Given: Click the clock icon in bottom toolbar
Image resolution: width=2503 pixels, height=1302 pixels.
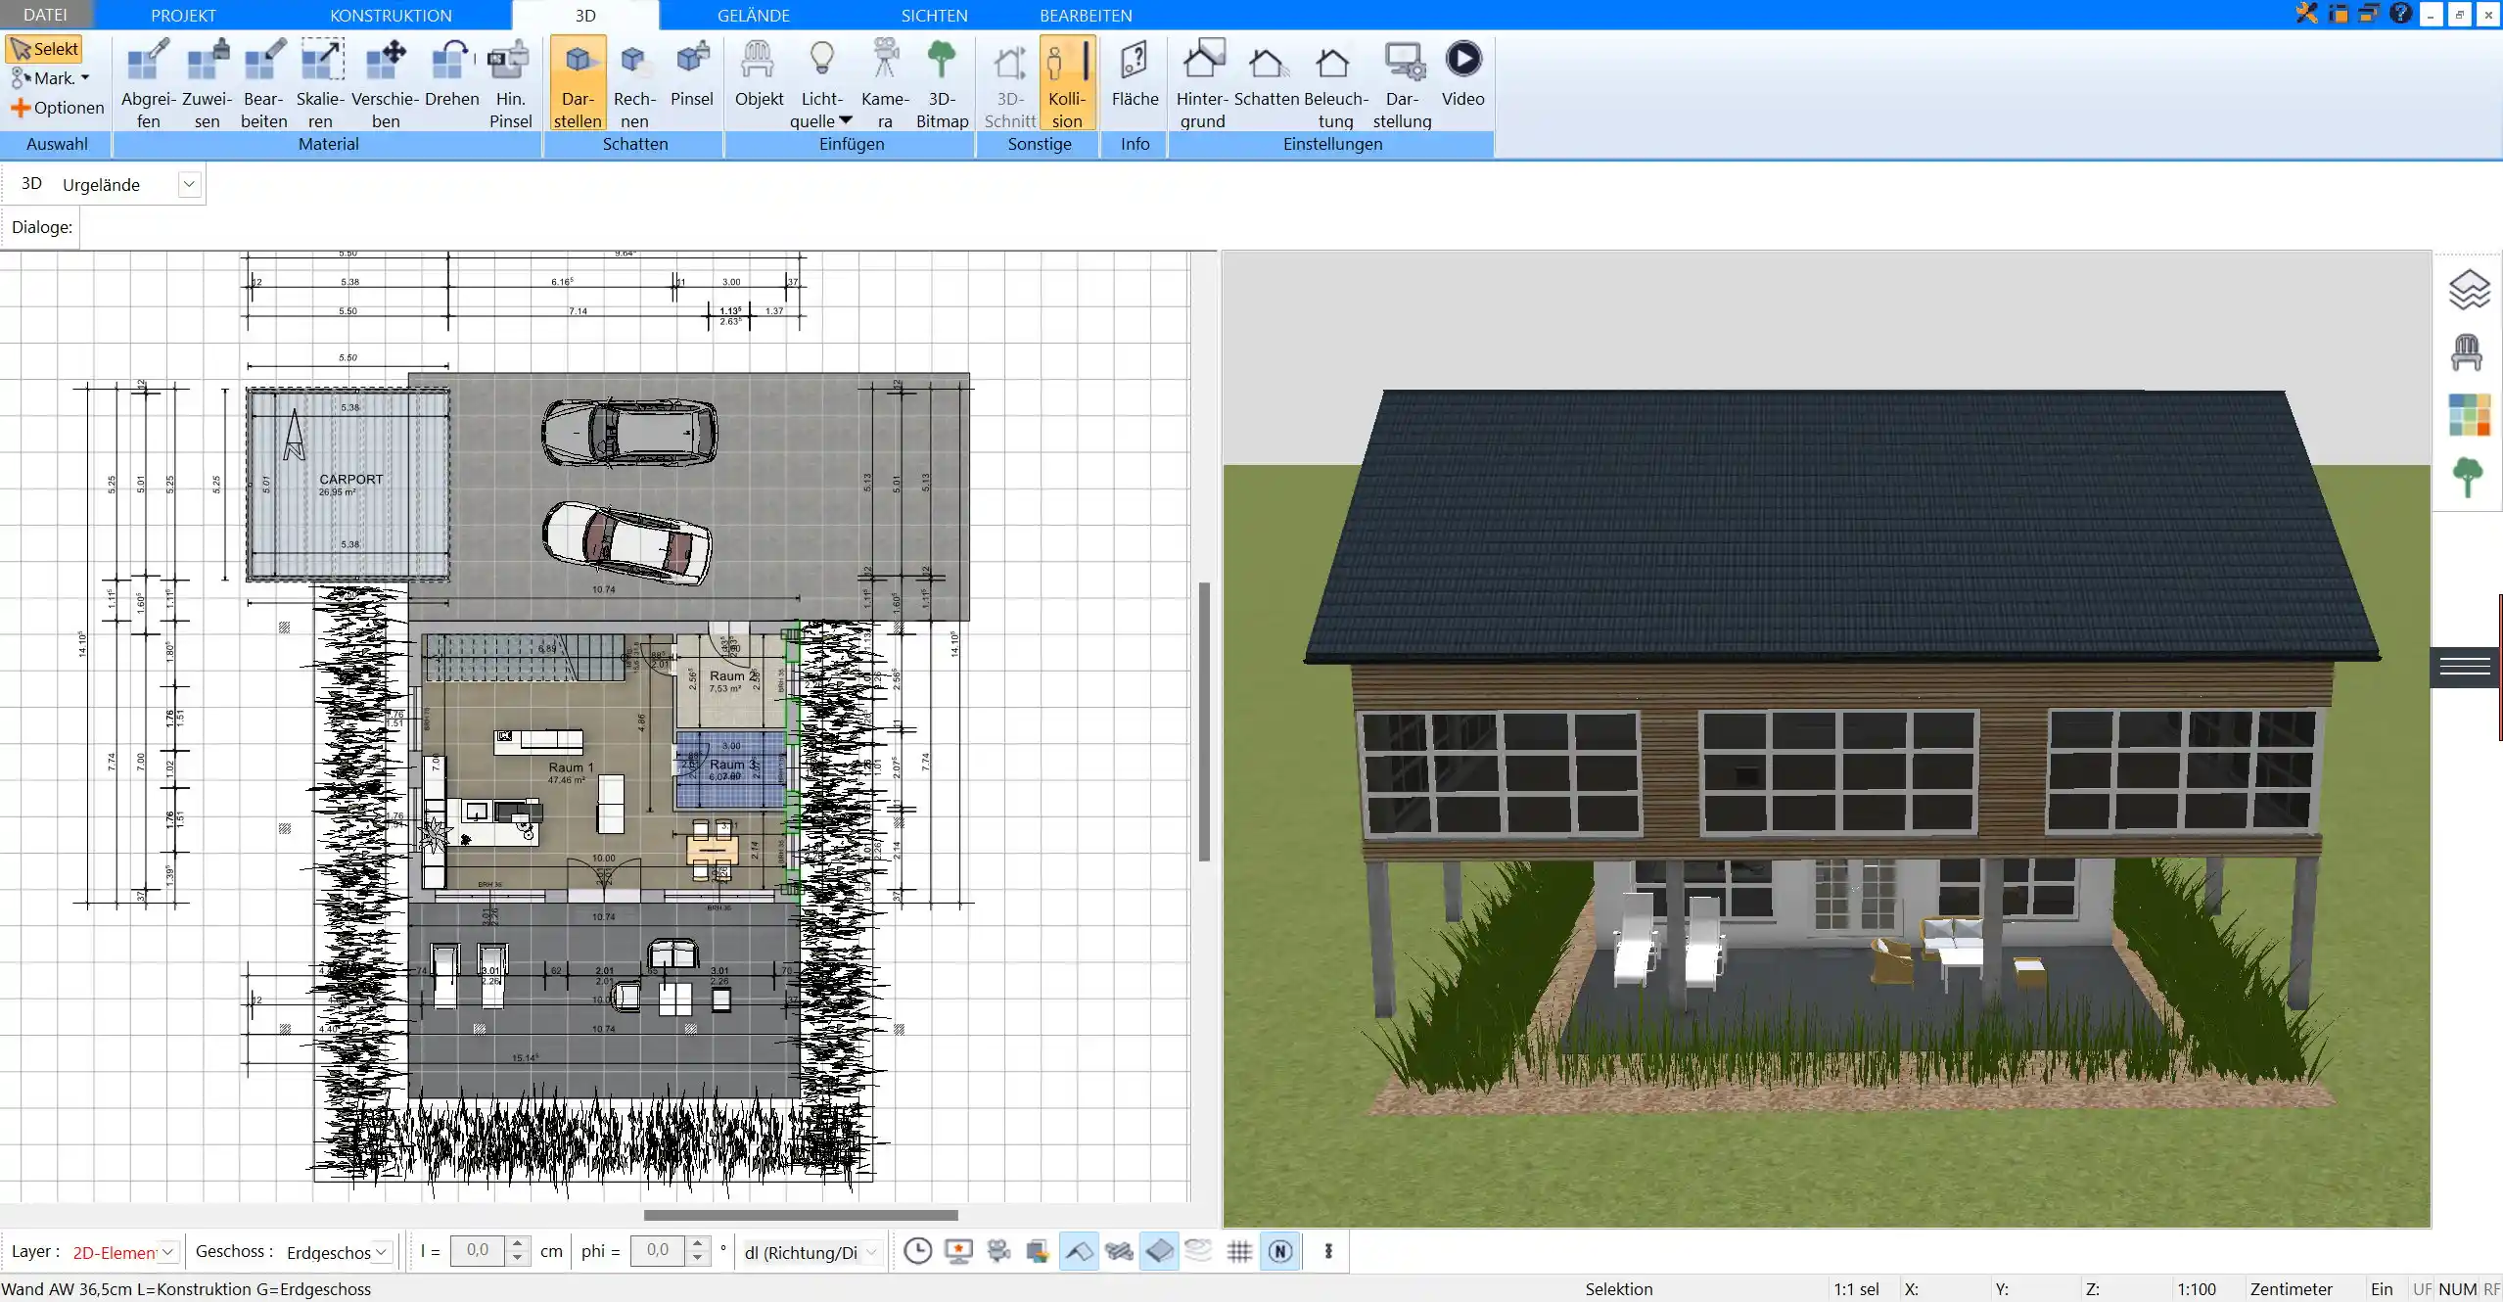Looking at the screenshot, I should tap(917, 1251).
